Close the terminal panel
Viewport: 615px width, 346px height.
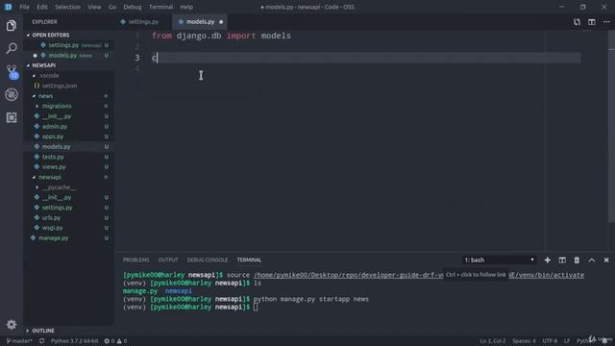pos(606,260)
